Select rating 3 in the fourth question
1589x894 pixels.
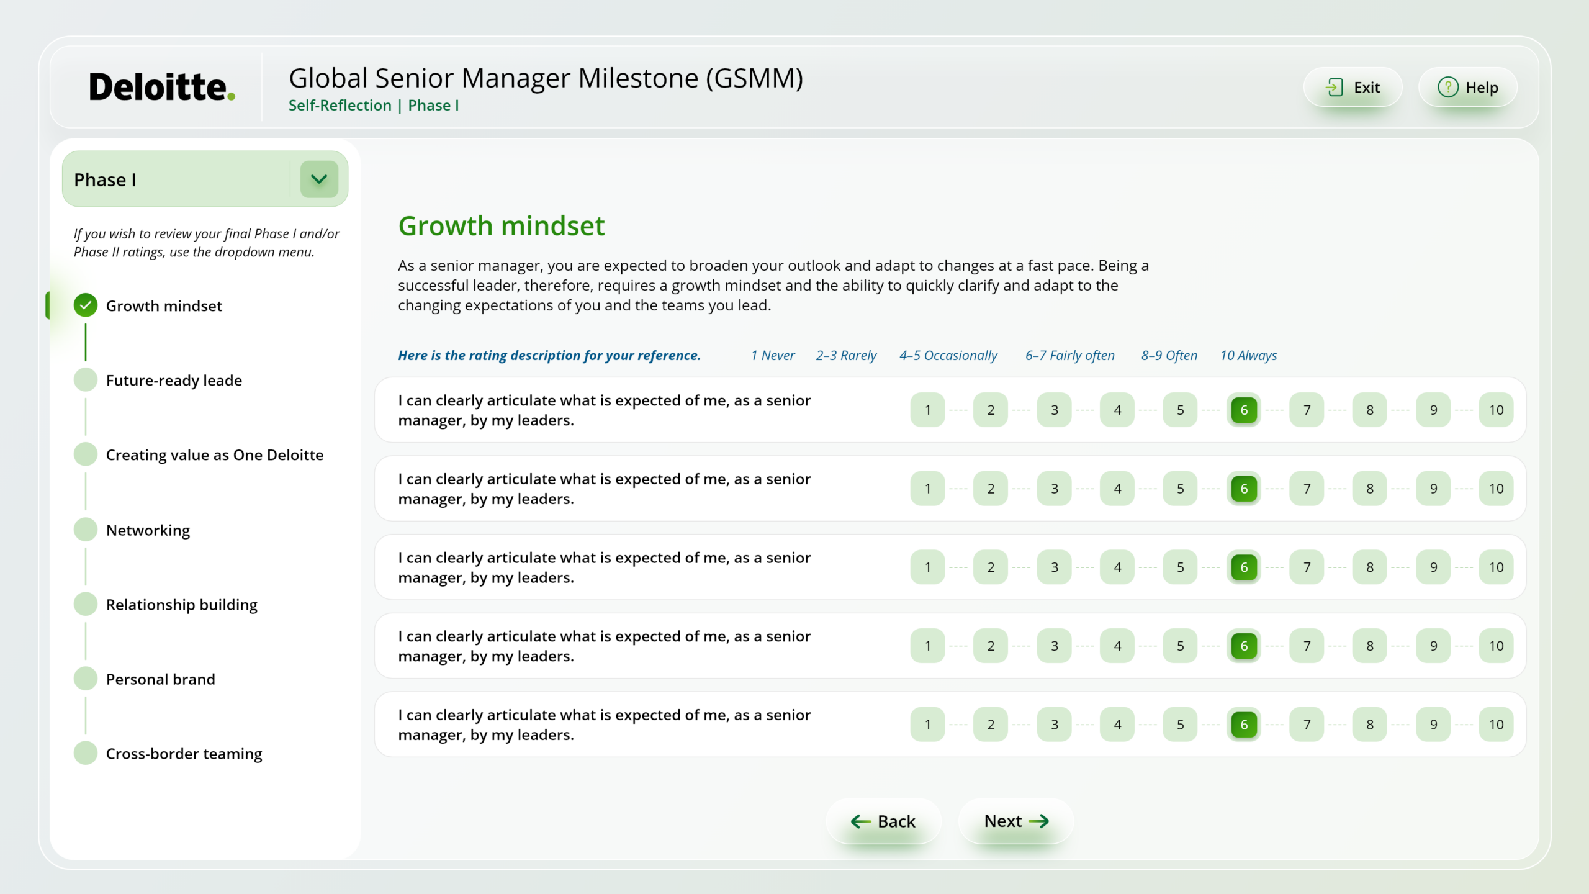(1054, 646)
